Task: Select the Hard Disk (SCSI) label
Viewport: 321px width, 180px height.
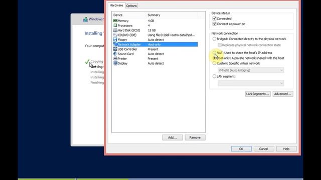Action: (129, 30)
